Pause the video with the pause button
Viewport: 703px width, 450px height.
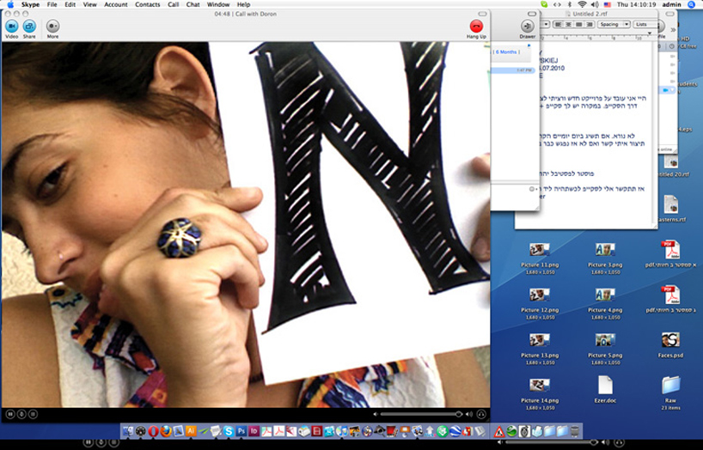(x=10, y=414)
